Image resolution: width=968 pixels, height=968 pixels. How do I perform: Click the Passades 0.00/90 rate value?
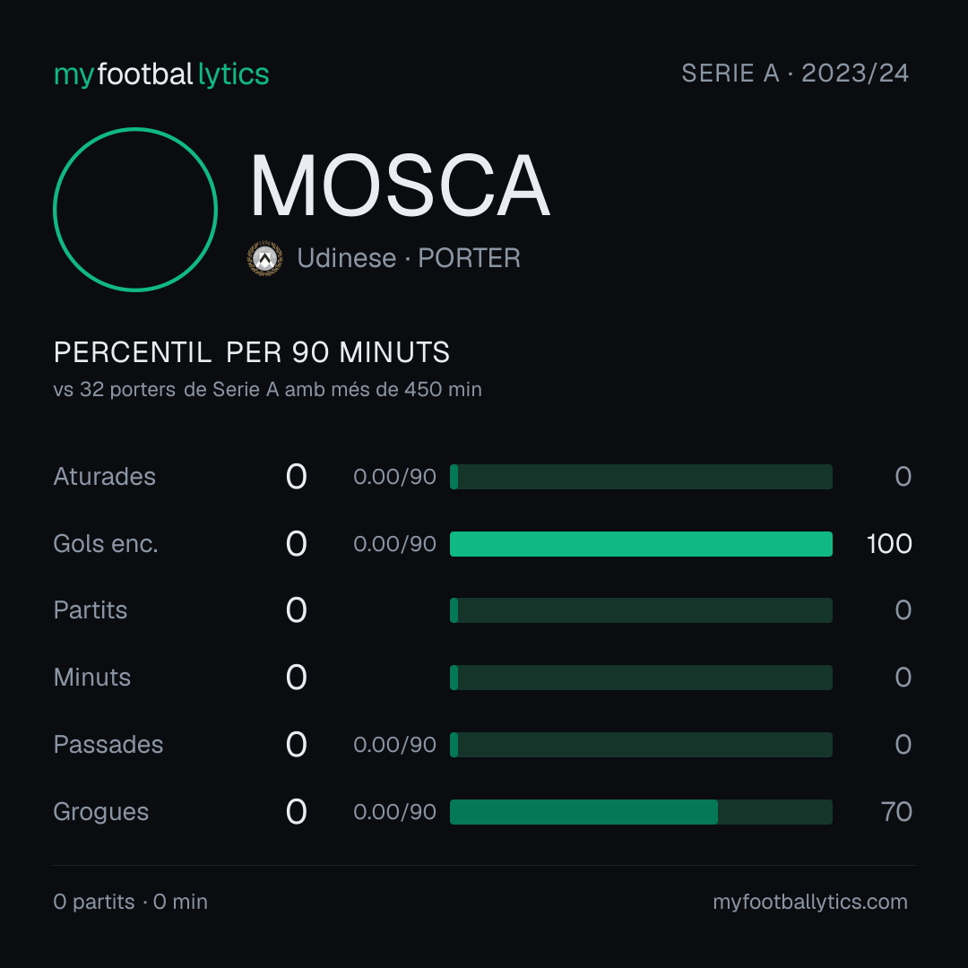click(394, 745)
